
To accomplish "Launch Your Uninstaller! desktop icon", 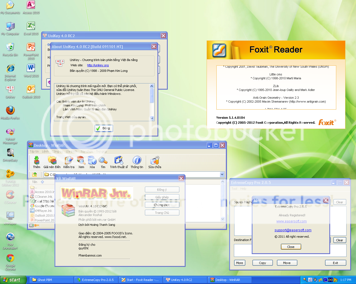I will 10,241.
